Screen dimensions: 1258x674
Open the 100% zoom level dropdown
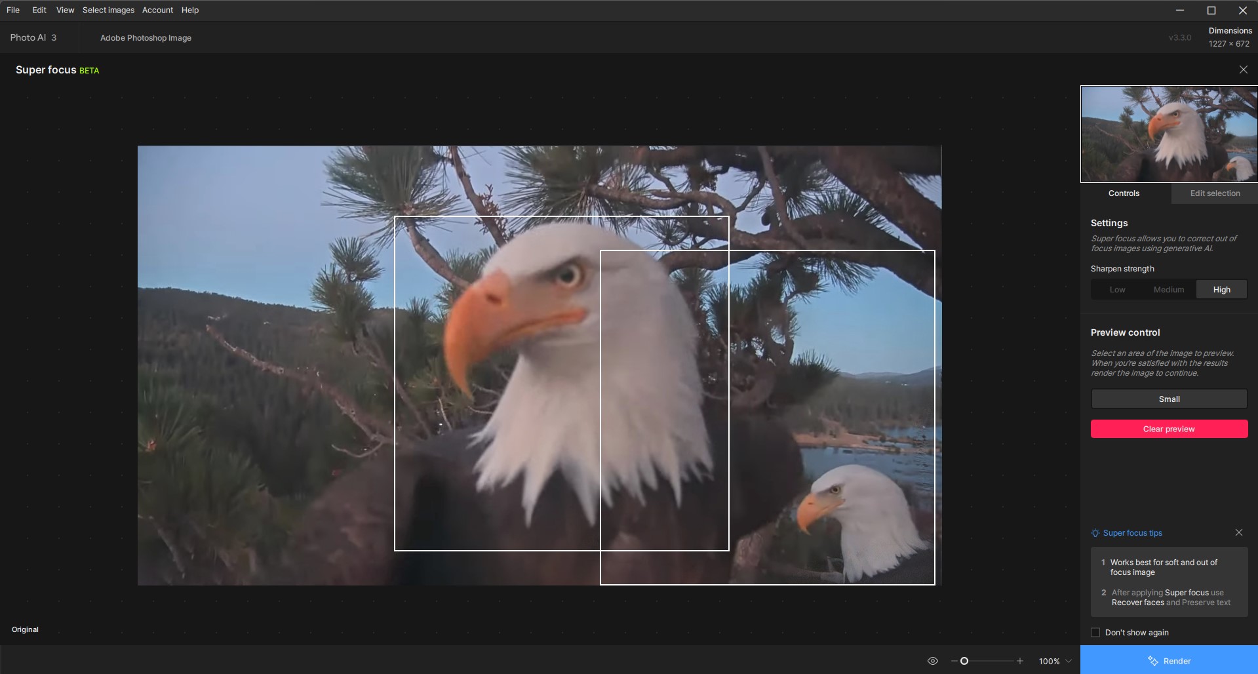click(1055, 661)
